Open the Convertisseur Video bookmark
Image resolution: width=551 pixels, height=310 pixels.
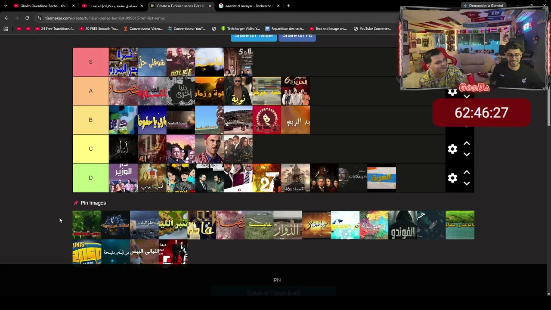[x=143, y=29]
